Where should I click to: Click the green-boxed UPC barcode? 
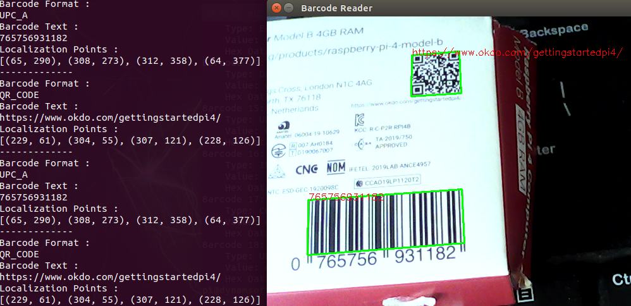coord(385,222)
